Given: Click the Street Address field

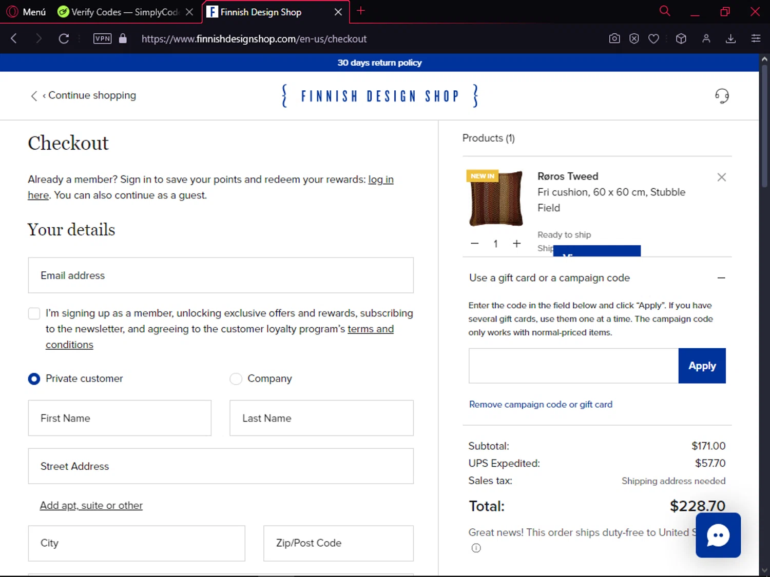Looking at the screenshot, I should pos(221,466).
